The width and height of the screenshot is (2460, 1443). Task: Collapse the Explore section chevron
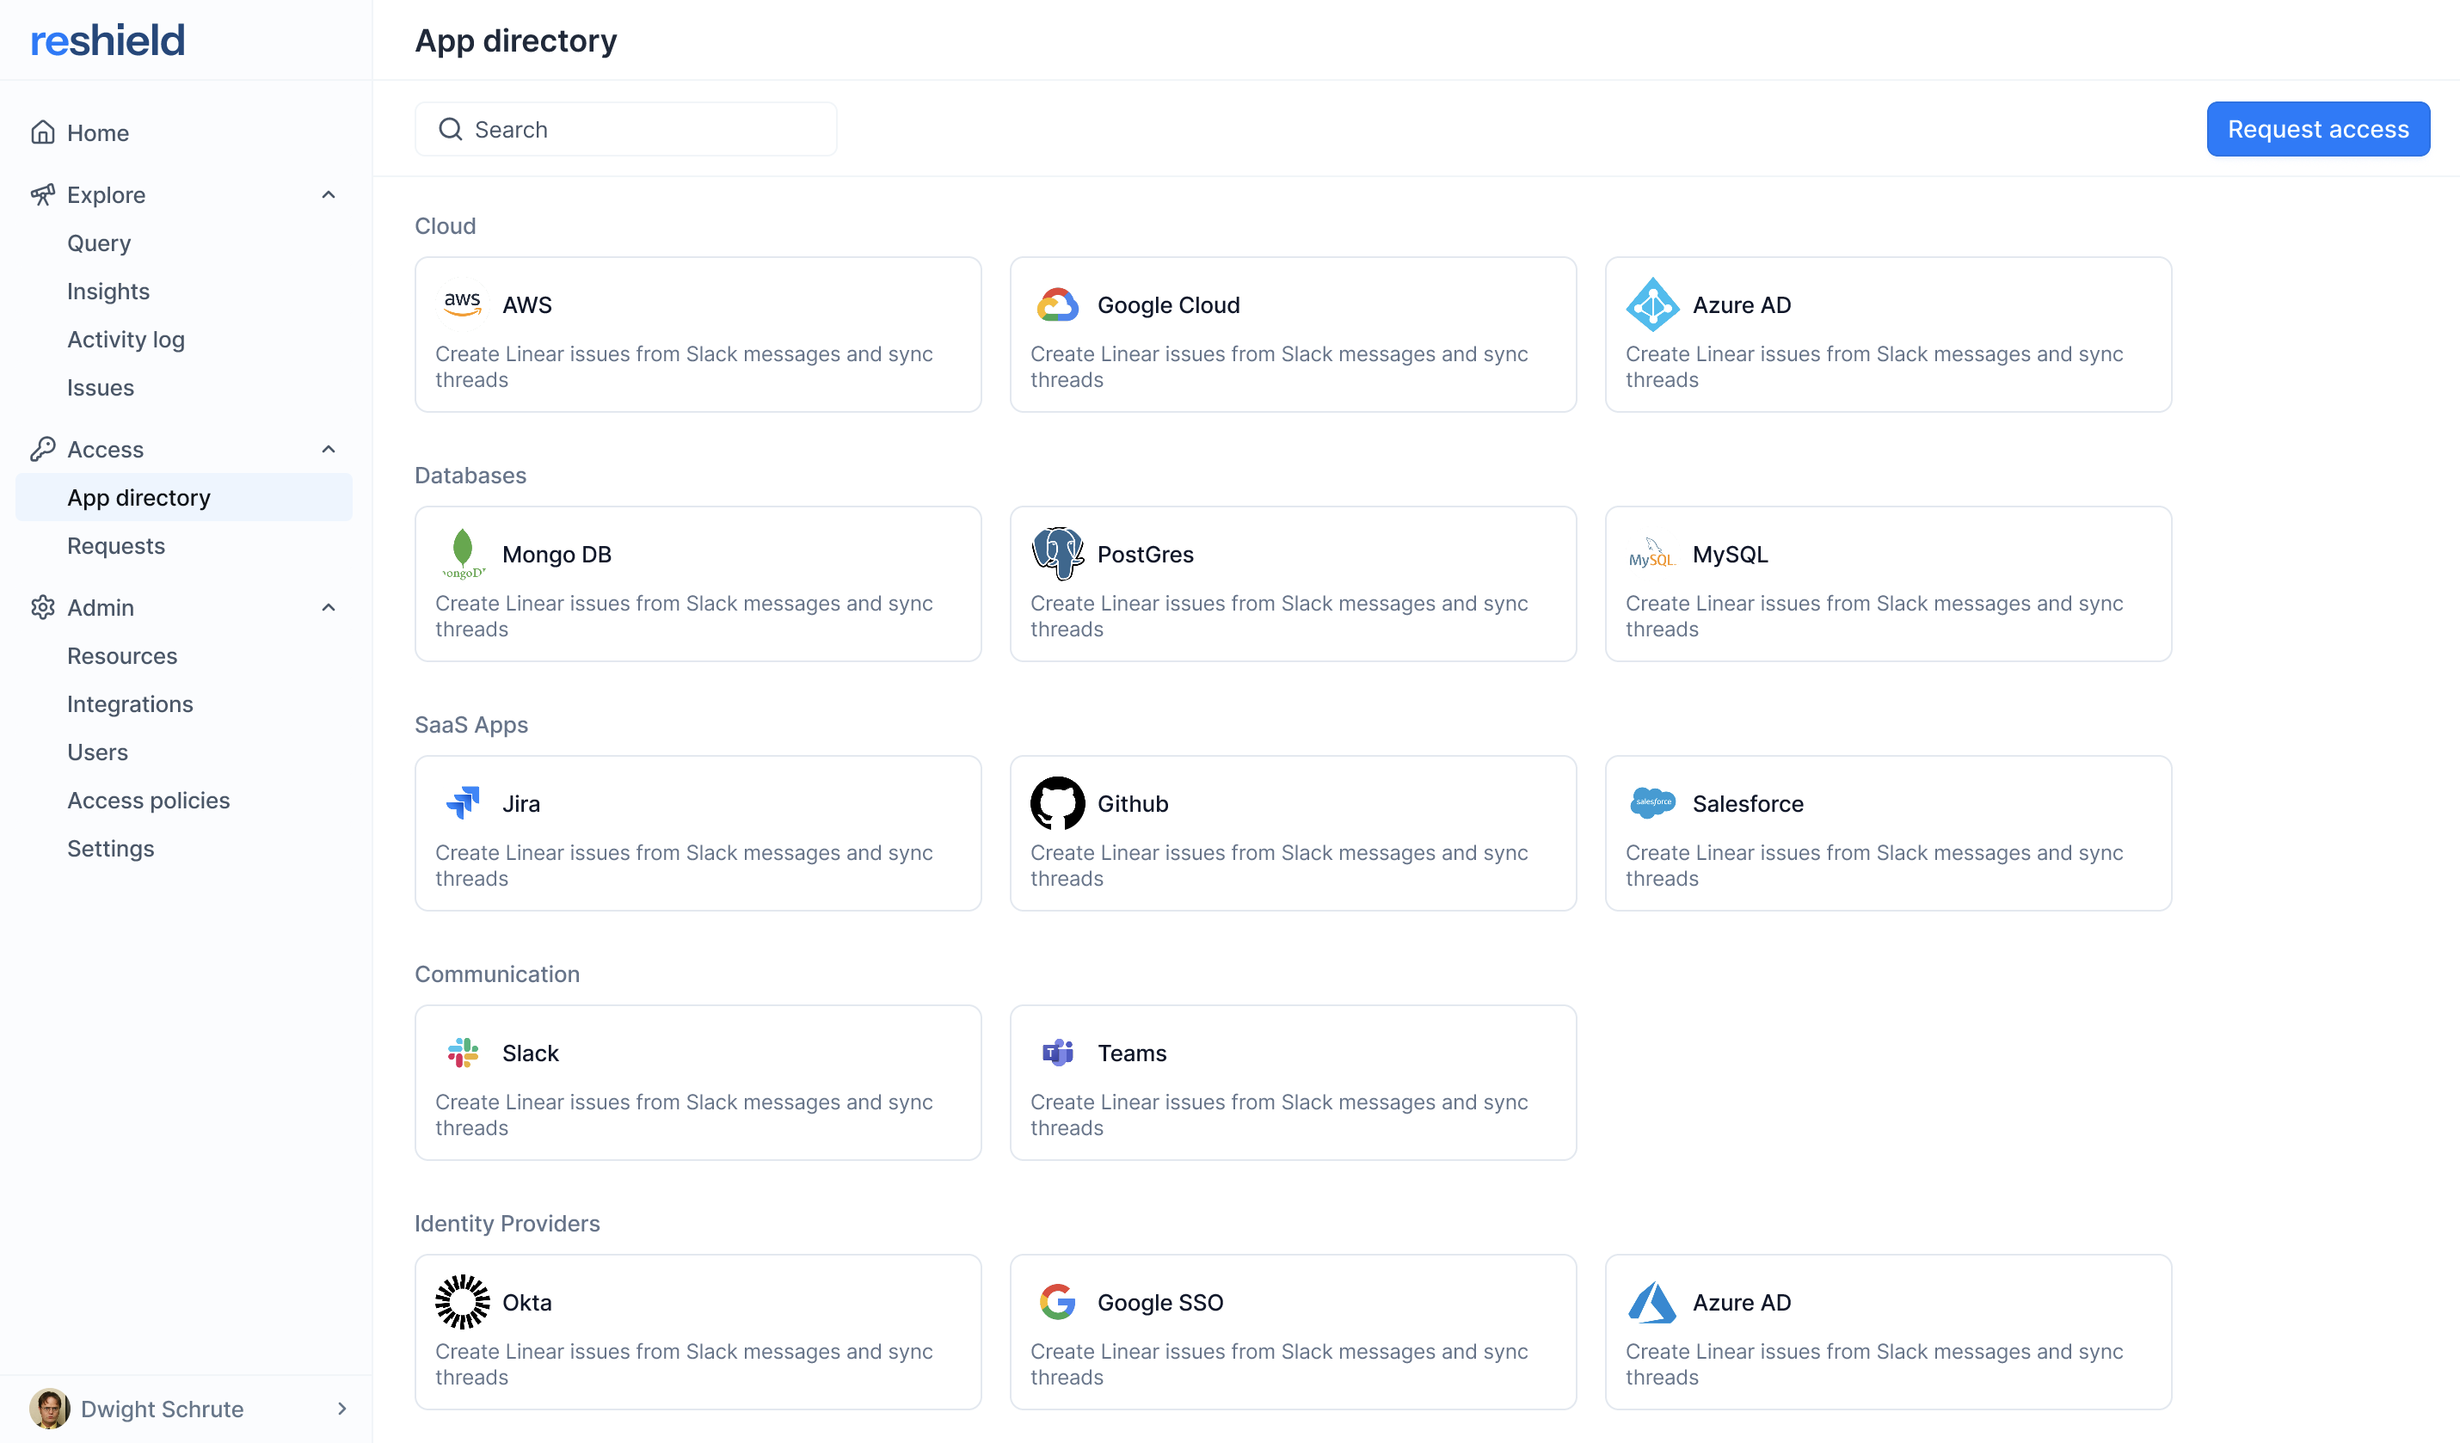[x=328, y=194]
